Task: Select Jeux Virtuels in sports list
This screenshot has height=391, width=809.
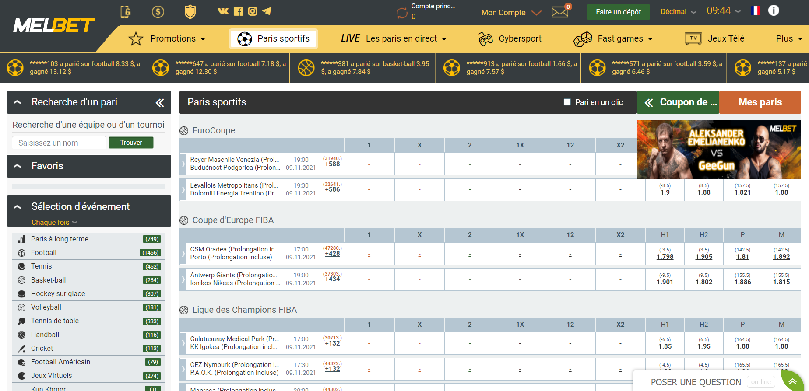Action: click(89, 376)
